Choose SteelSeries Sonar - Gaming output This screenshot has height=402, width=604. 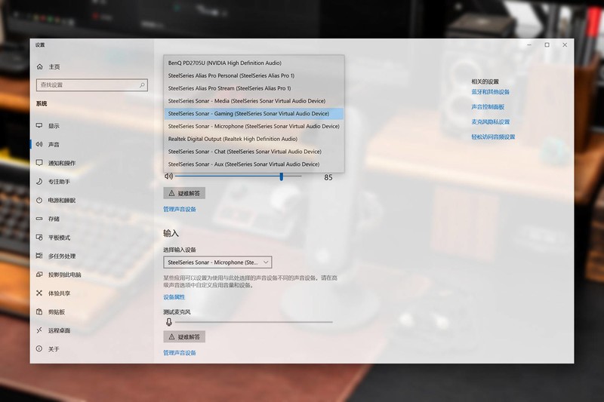click(254, 113)
